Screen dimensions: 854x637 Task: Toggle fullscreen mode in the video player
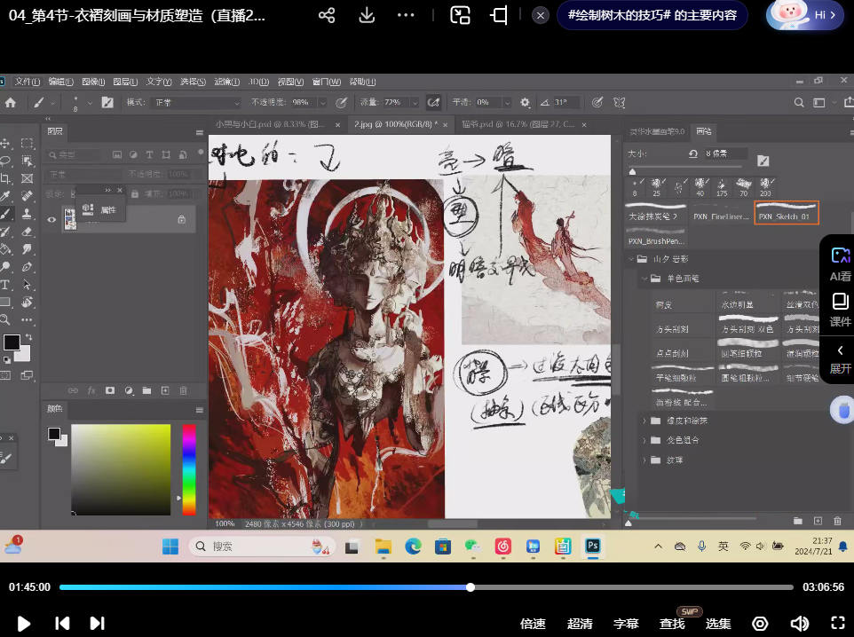coord(837,623)
